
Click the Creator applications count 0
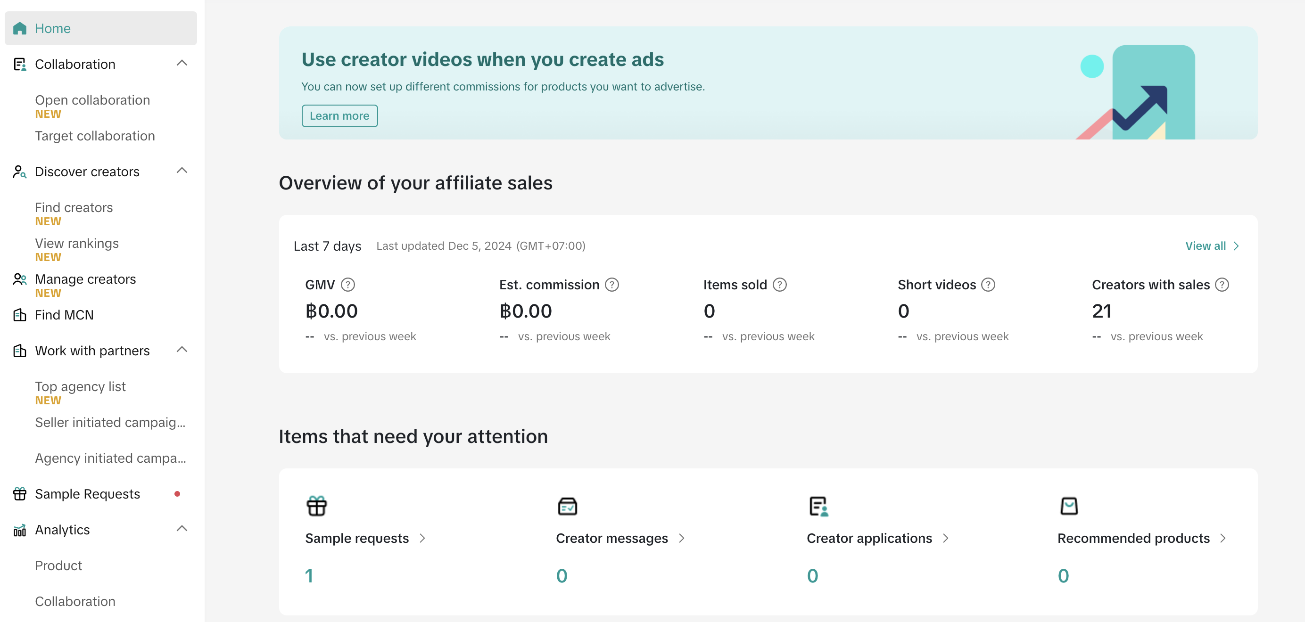(812, 576)
